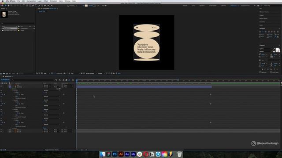The height and width of the screenshot is (158, 282).
Task: Toggle the Path stopwatch under Group 1
Action: click(x=18, y=94)
